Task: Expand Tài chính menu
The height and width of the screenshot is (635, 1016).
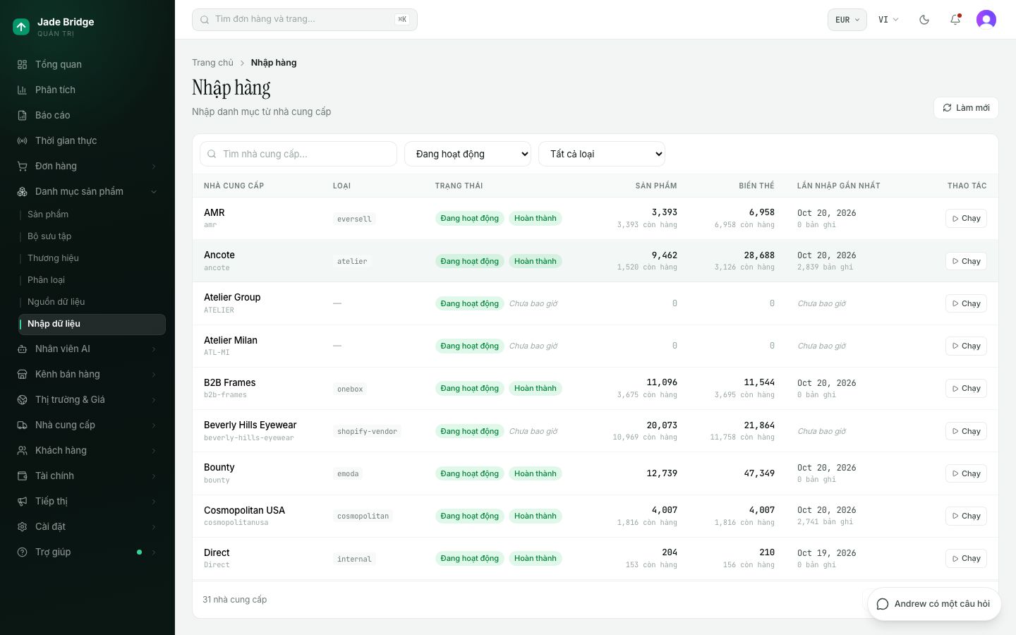Action: tap(87, 476)
